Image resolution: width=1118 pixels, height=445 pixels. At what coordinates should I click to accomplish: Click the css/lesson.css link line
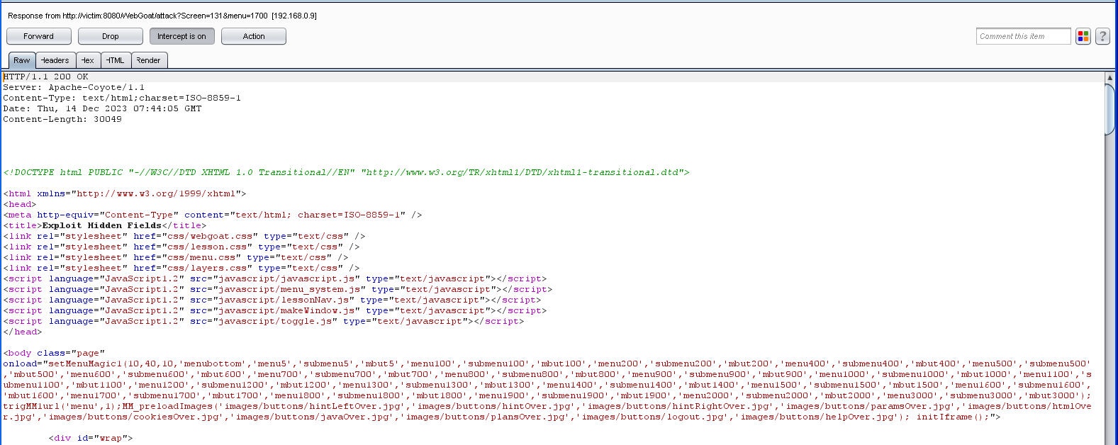pyautogui.click(x=181, y=247)
